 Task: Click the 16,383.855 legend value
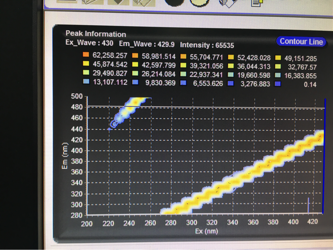(x=301, y=75)
